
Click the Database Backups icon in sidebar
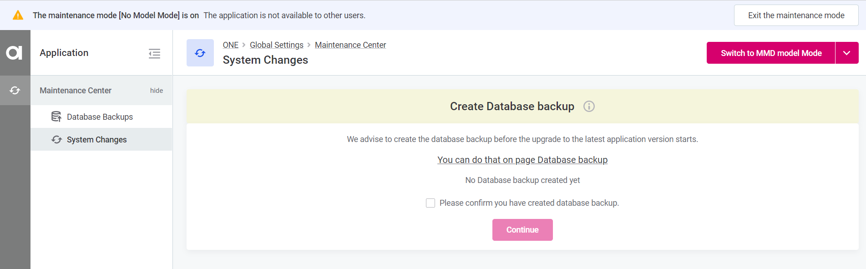(x=56, y=117)
